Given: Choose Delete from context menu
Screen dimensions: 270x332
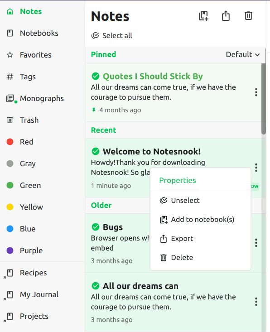Looking at the screenshot, I should [200, 258].
